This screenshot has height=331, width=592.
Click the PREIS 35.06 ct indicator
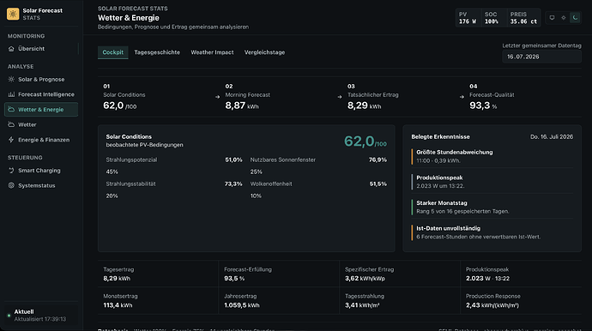[523, 18]
